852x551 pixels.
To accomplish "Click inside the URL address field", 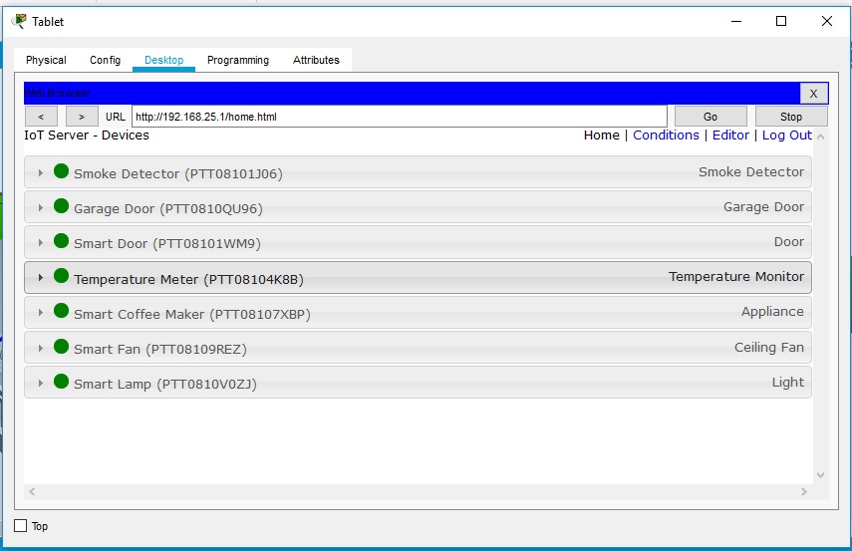I will [x=399, y=117].
